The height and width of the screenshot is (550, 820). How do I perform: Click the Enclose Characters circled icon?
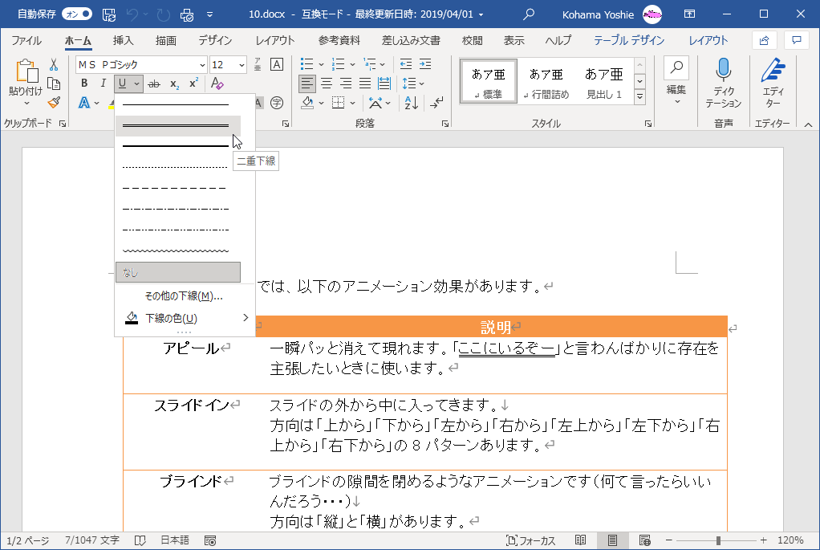pos(277,103)
